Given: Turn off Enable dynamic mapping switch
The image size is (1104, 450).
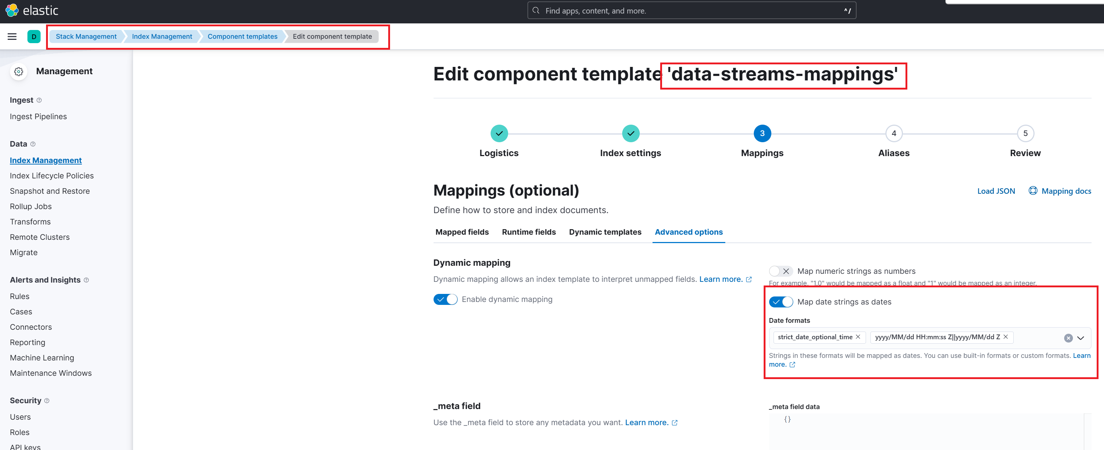Looking at the screenshot, I should tap(445, 299).
